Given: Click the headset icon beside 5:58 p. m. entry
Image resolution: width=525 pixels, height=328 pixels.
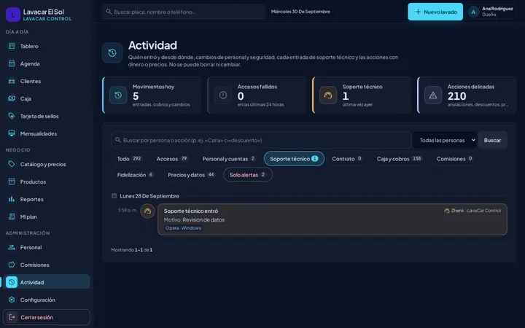Looking at the screenshot, I should [x=147, y=211].
